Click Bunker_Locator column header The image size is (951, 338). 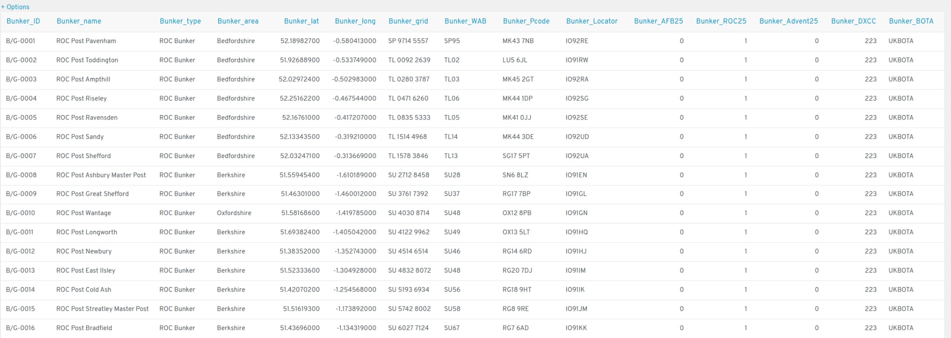click(x=592, y=21)
